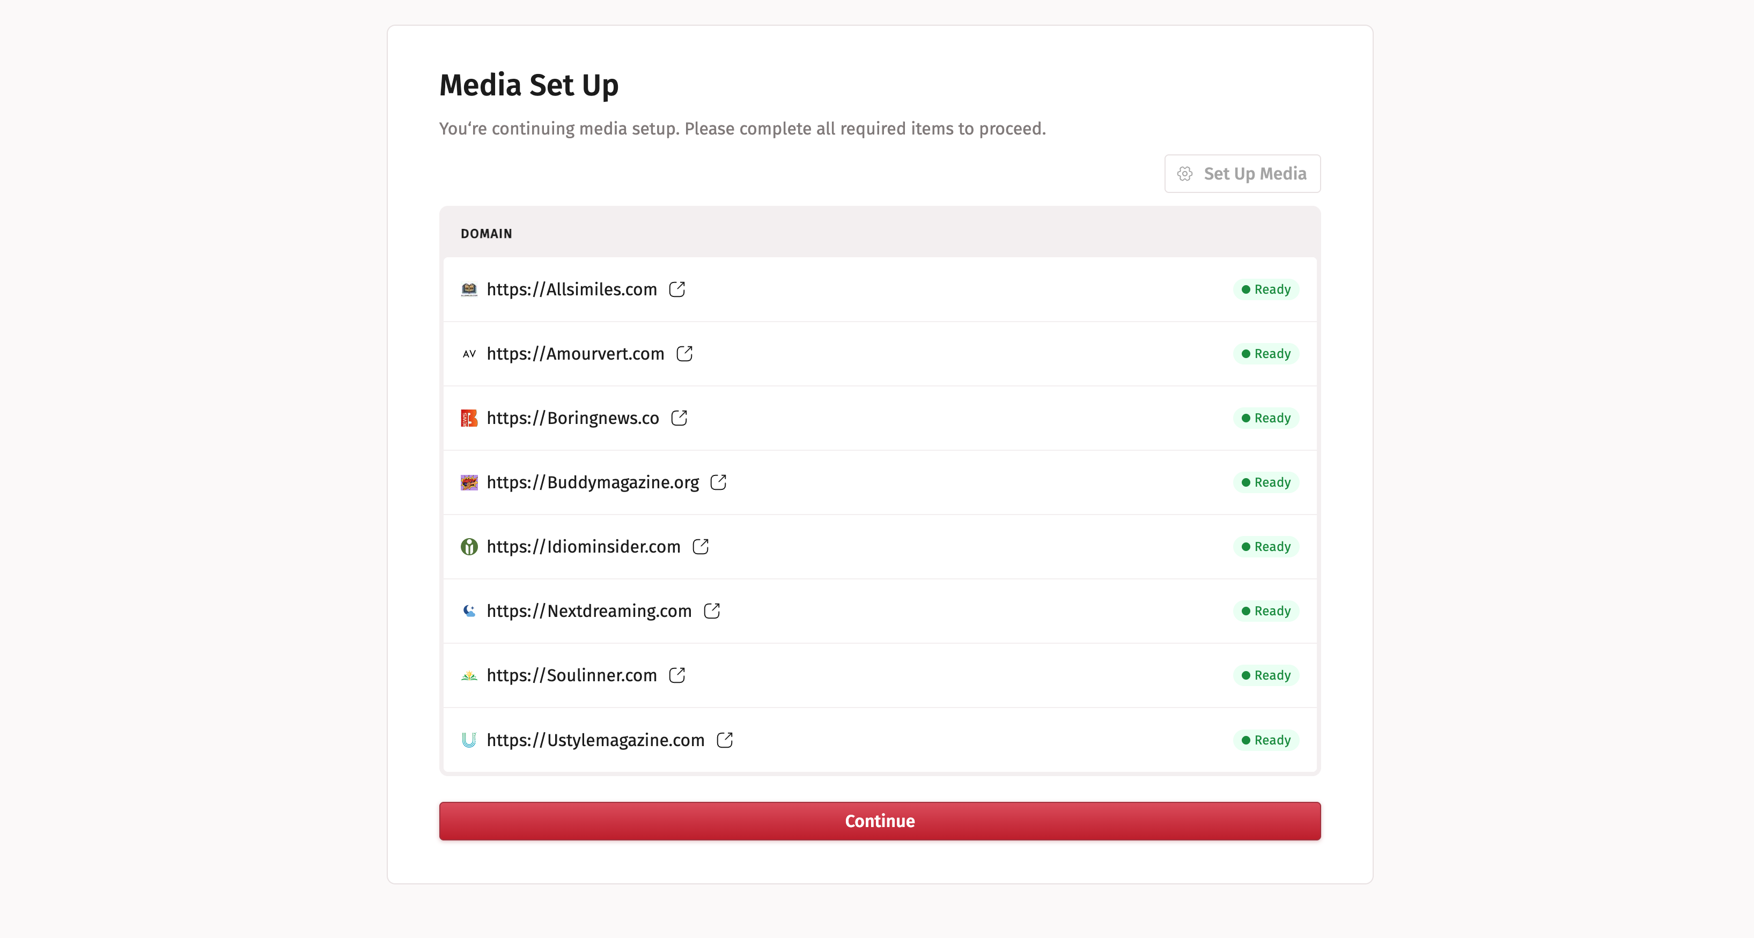Open external link icon for Buddymagazine.org
The width and height of the screenshot is (1754, 938).
click(x=718, y=482)
